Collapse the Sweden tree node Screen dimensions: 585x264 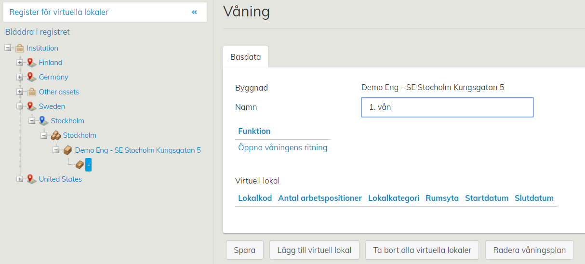[x=20, y=106]
